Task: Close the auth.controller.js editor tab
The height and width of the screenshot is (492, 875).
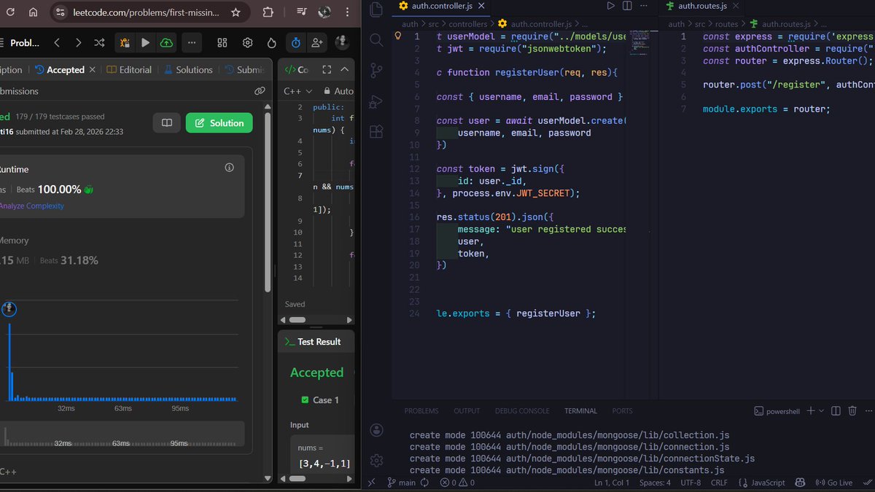Action: 482,6
